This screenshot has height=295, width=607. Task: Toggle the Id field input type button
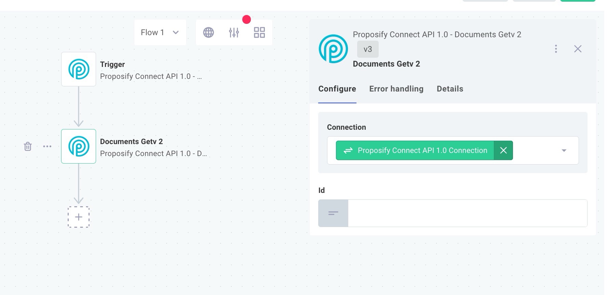(x=333, y=213)
